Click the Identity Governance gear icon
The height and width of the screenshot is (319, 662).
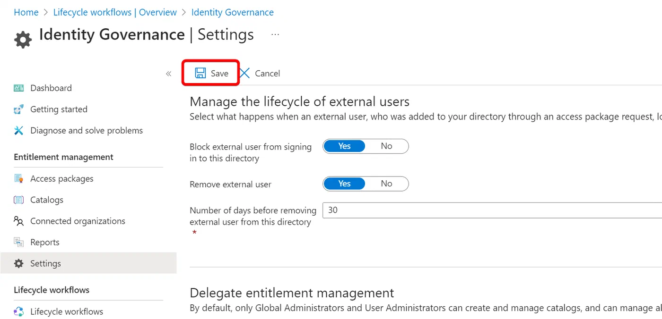click(x=23, y=39)
